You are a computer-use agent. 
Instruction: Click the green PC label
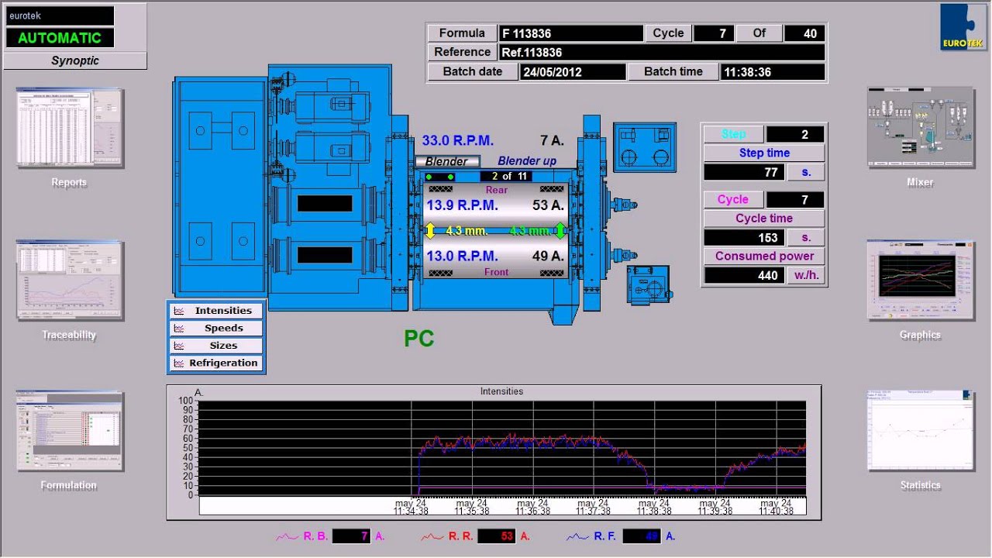point(418,339)
